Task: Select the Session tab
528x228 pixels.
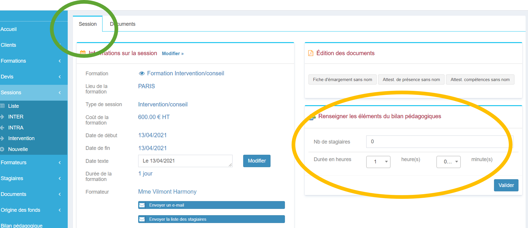Action: (x=88, y=24)
